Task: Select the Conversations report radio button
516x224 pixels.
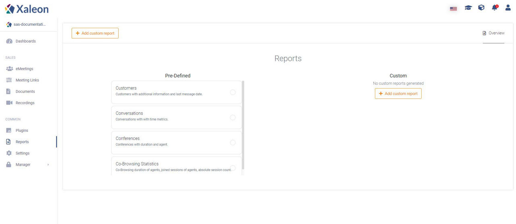Action: [x=233, y=117]
